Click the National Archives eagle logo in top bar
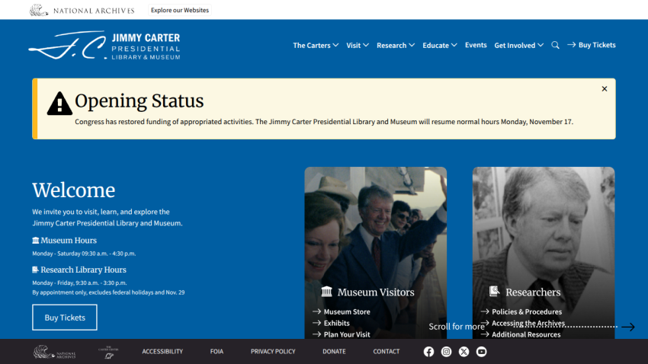 (82, 10)
